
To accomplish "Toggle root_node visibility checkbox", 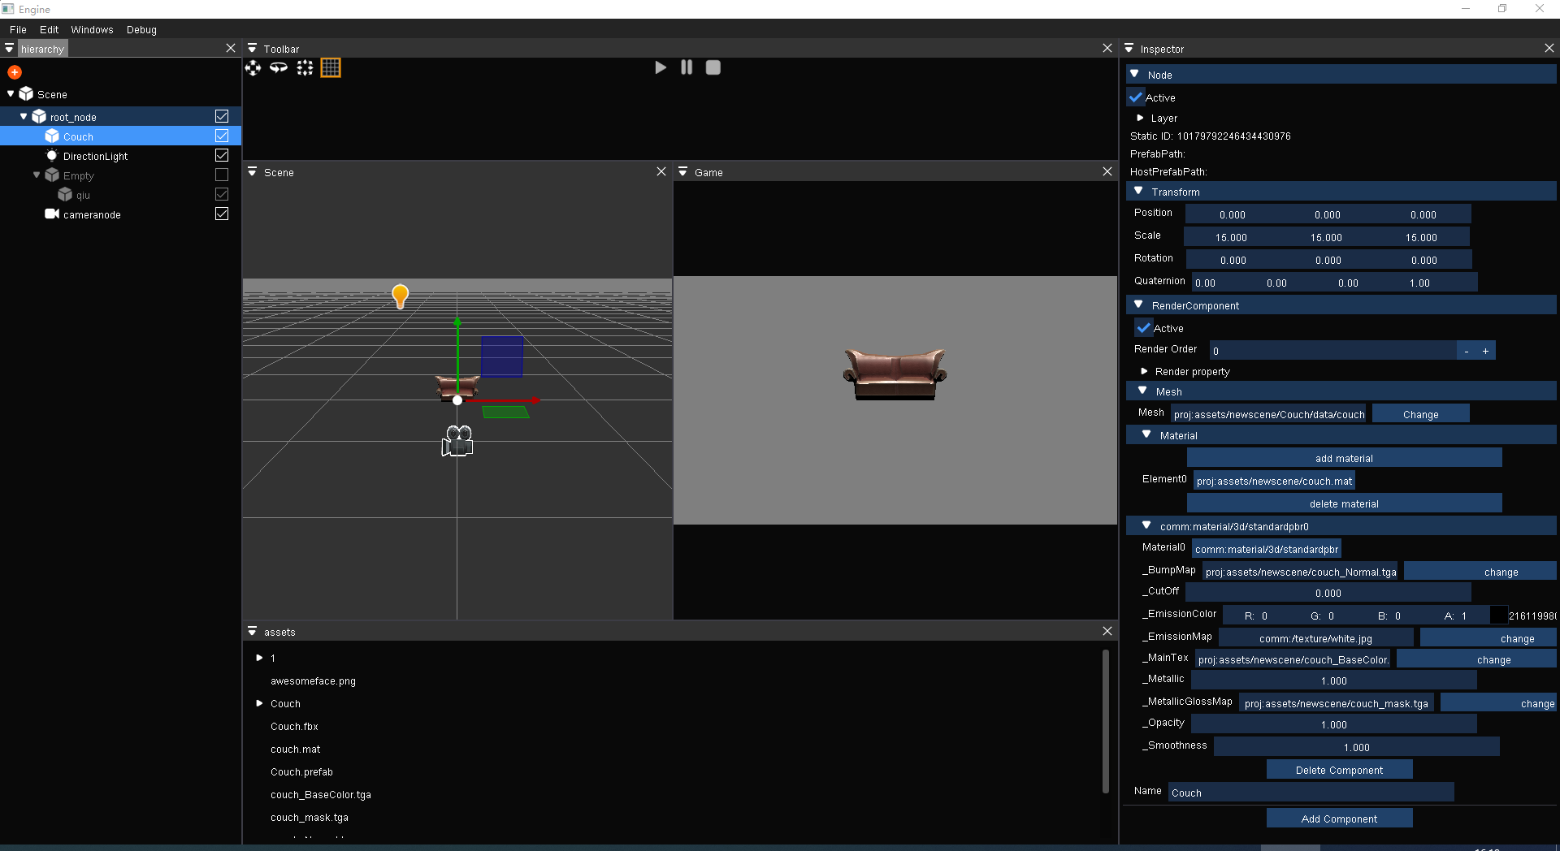I will [x=222, y=117].
